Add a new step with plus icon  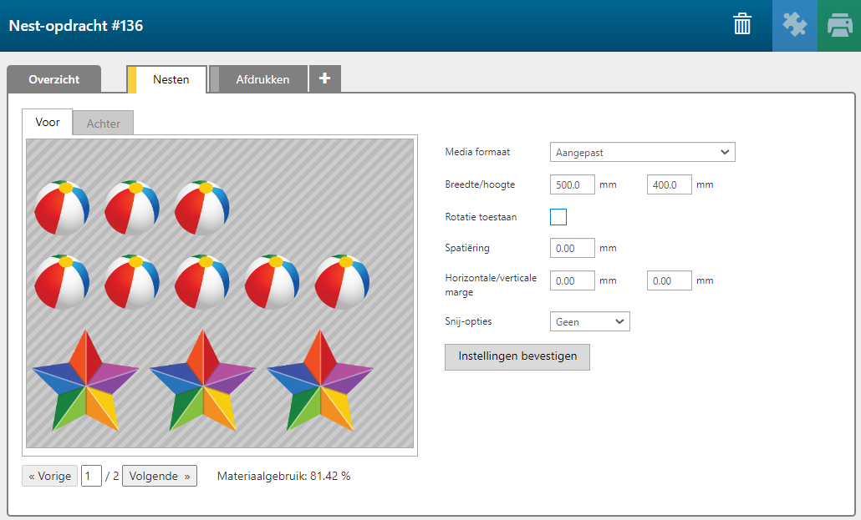(x=324, y=79)
